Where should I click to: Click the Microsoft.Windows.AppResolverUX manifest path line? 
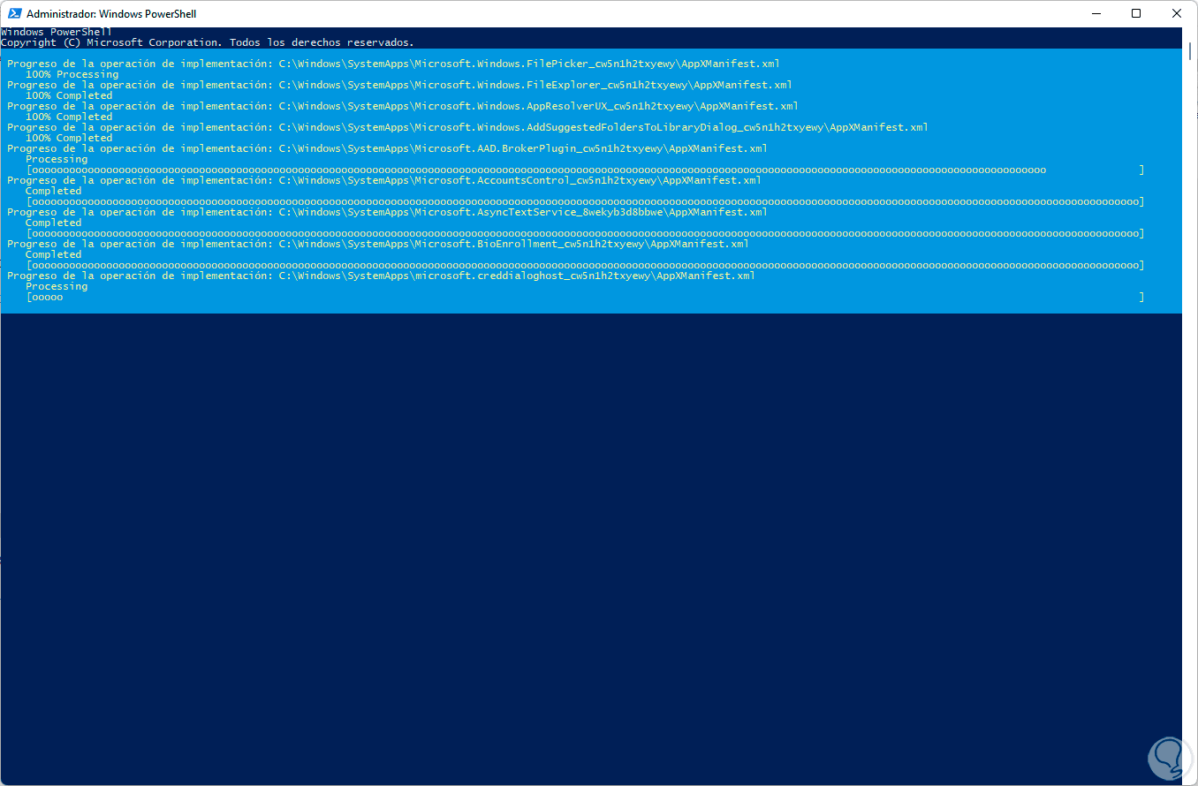click(403, 106)
